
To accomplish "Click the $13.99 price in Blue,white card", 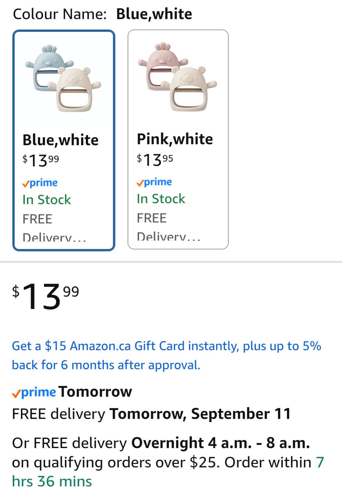I will (x=41, y=160).
